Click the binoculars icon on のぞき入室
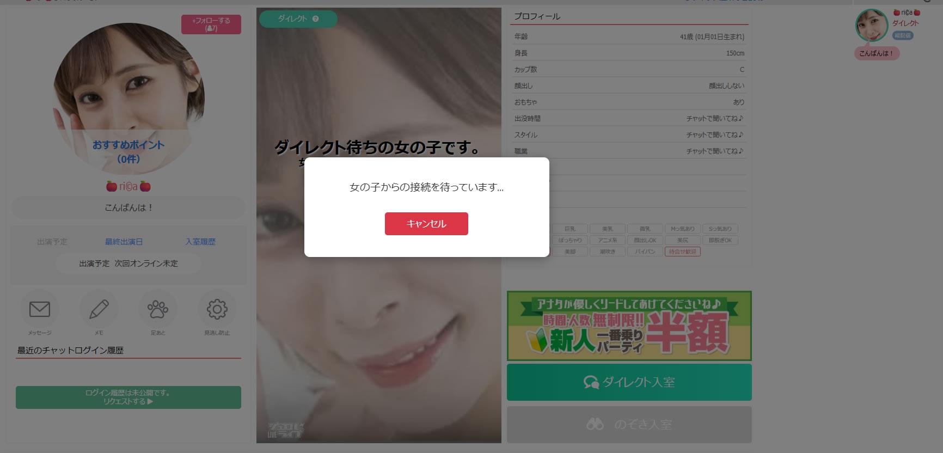943x453 pixels. (x=595, y=424)
